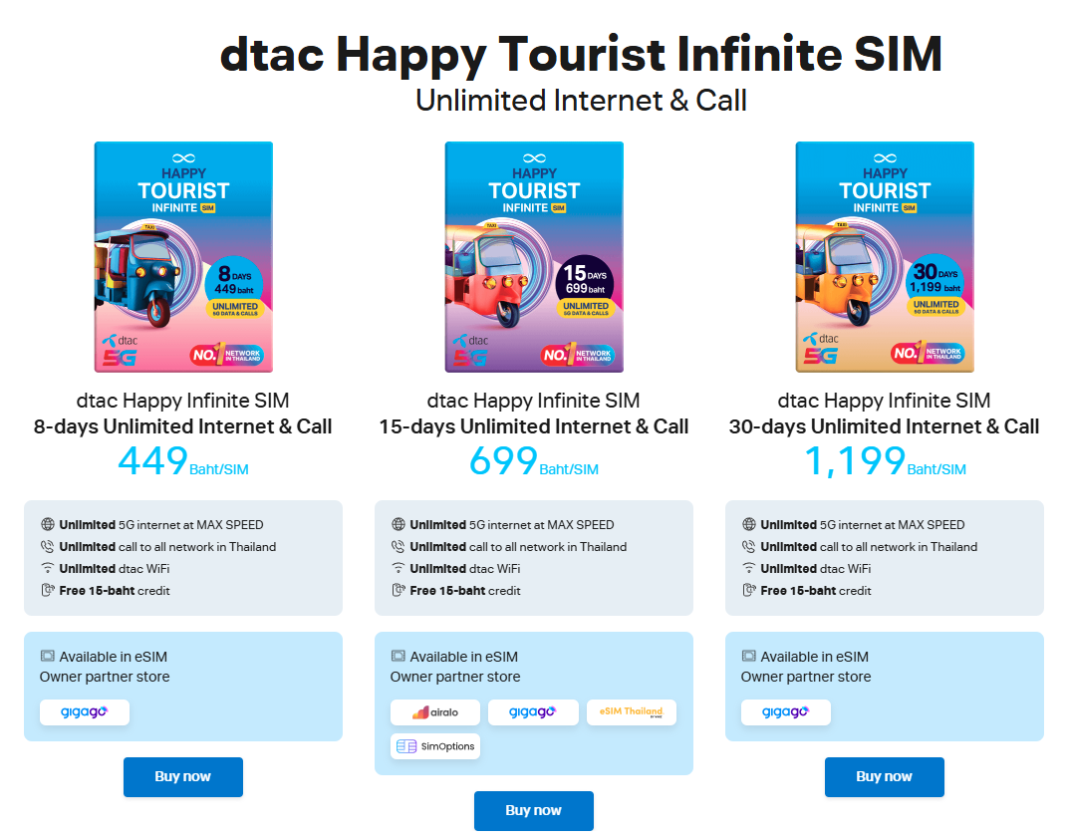Open the eSIM Thailand partner logo
This screenshot has width=1069, height=840.
(632, 711)
